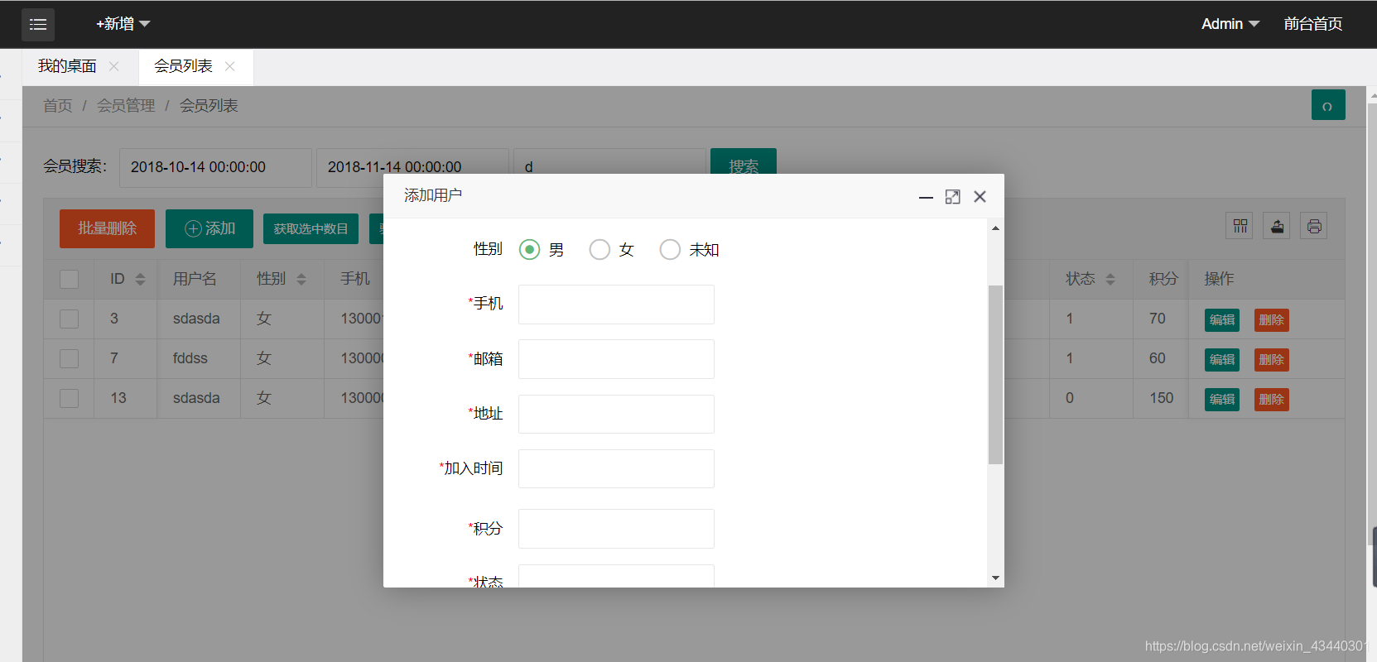
Task: Maximize the 添加用户 dialog
Action: 953,197
